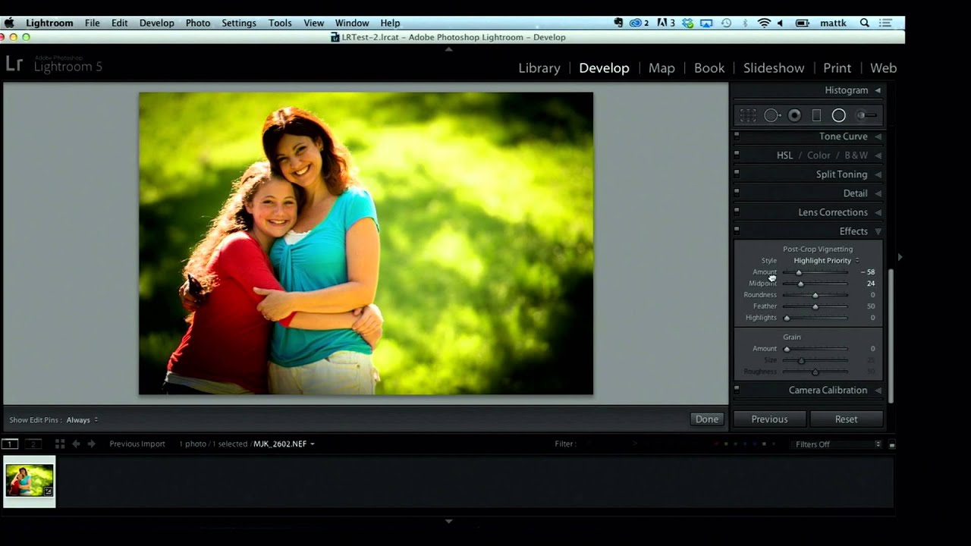The image size is (971, 546).
Task: Click the second window display icon
Action: point(33,444)
